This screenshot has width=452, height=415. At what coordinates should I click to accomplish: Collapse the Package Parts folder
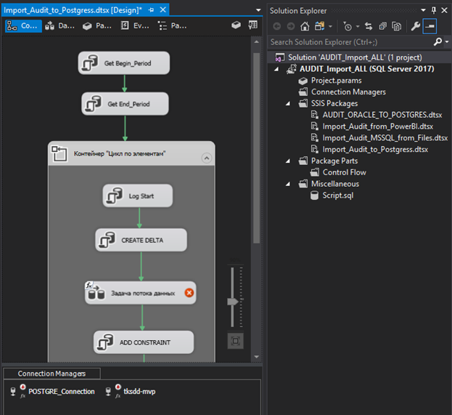[288, 161]
